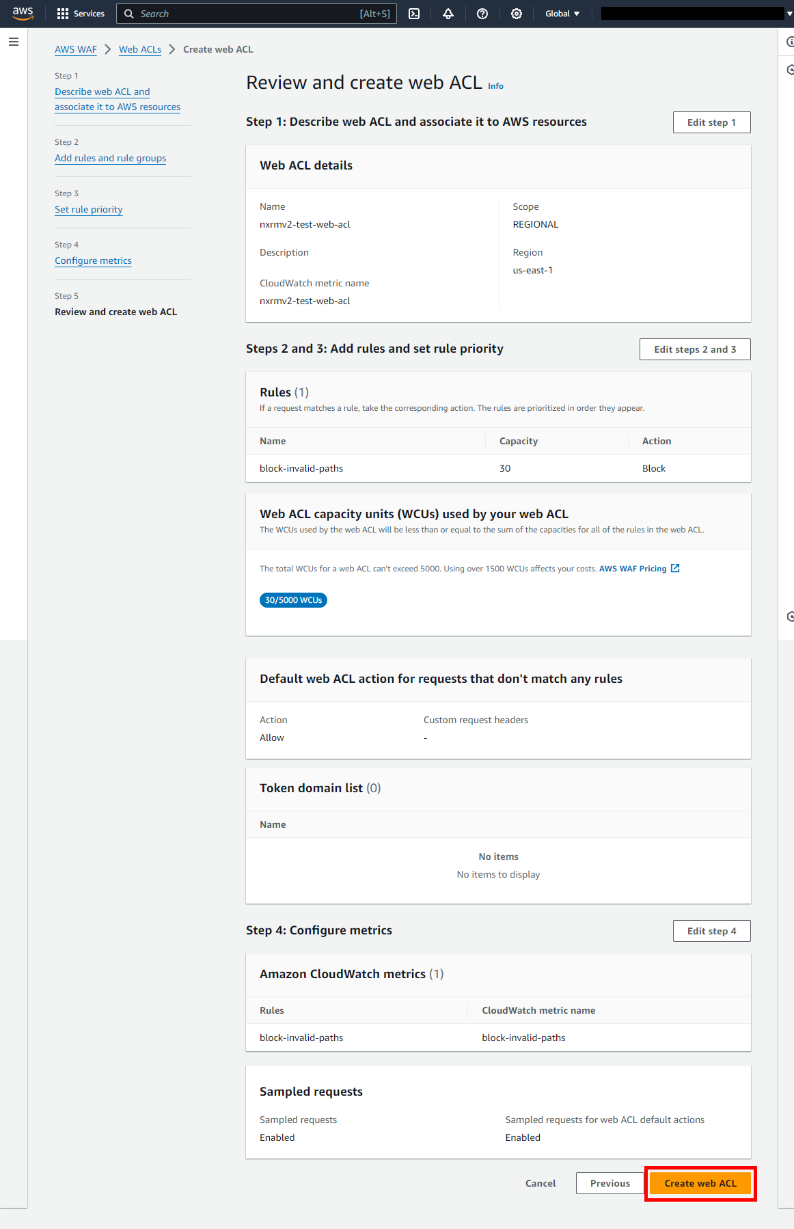Launch CloudShell from the top bar

click(x=414, y=14)
